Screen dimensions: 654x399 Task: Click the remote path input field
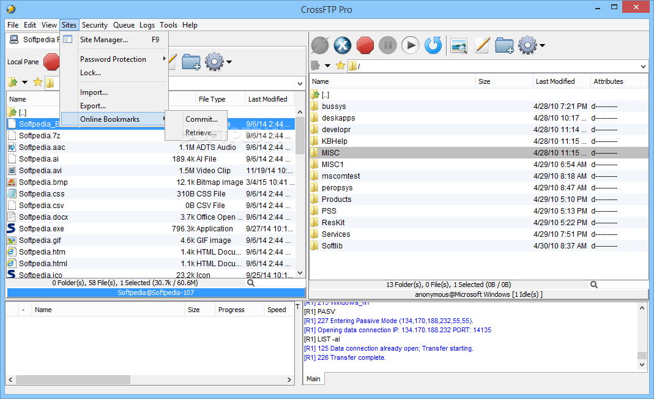(x=497, y=66)
